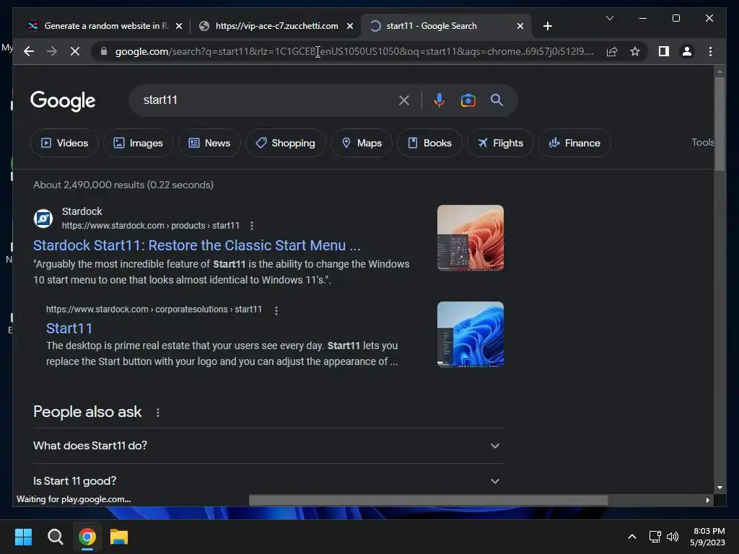Click the scroll right arrow on horizontal scrollbar
Viewport: 739px width, 554px height.
coord(707,501)
